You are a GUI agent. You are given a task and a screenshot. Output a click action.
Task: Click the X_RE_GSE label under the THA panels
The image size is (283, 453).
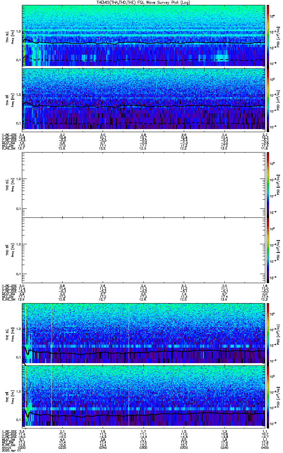pos(9,135)
